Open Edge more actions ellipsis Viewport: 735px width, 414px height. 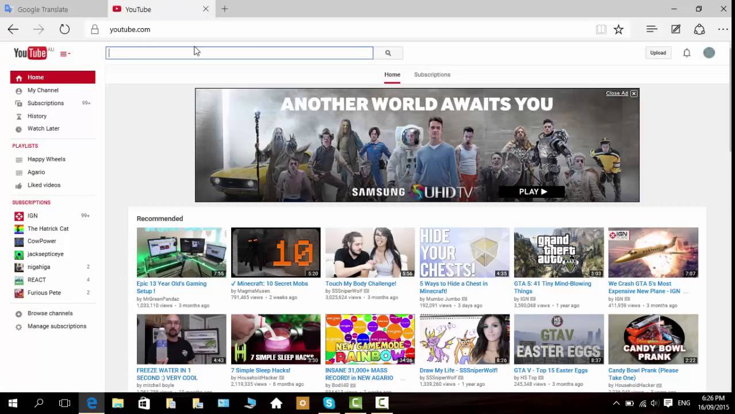tap(723, 29)
